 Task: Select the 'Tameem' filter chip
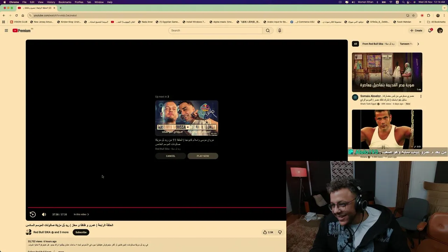pyautogui.click(x=406, y=44)
